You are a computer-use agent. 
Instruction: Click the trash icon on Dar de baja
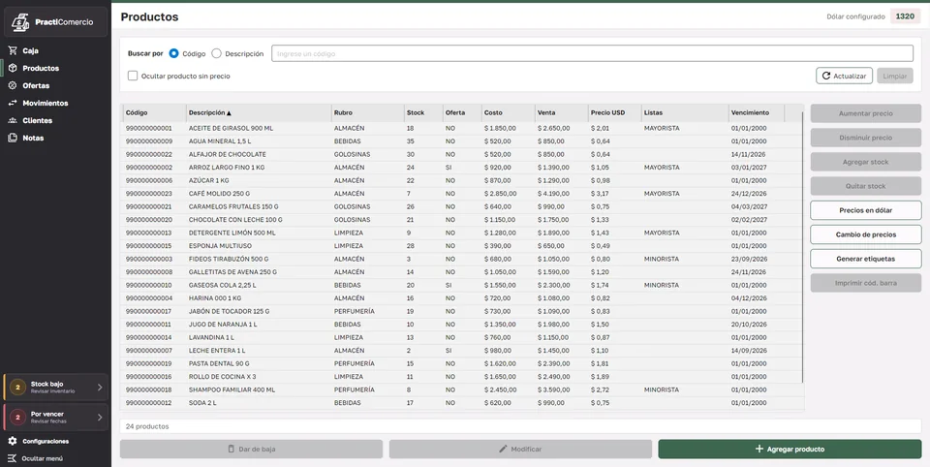tap(232, 450)
